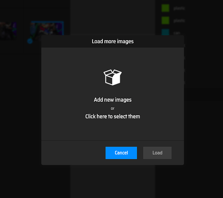
Task: Click the open box upload icon
Action: click(x=113, y=77)
